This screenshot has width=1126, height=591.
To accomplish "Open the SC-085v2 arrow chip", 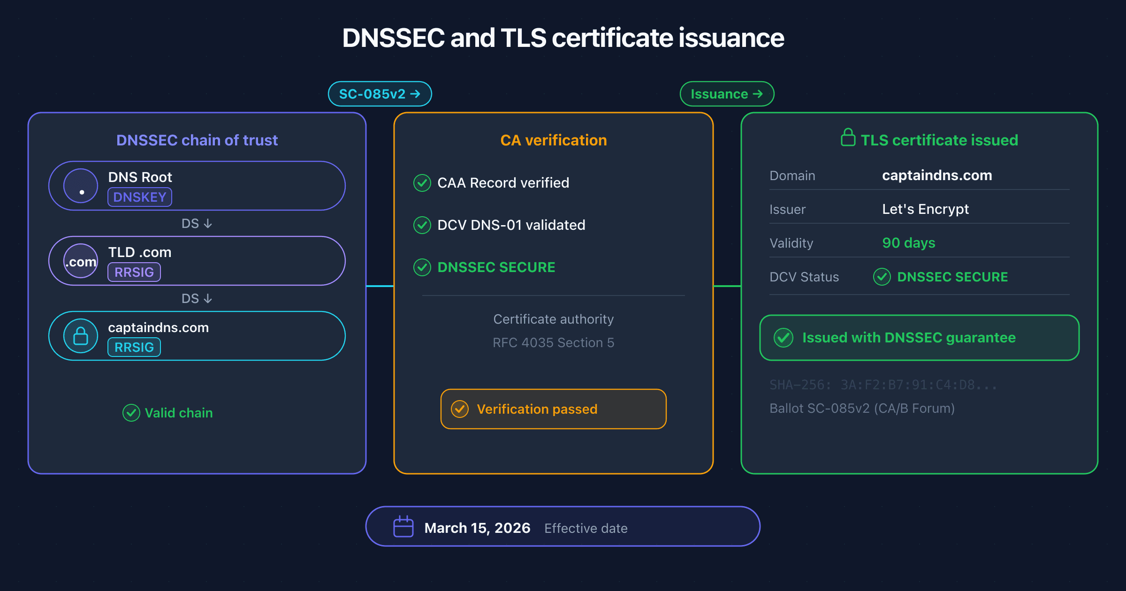I will click(380, 93).
